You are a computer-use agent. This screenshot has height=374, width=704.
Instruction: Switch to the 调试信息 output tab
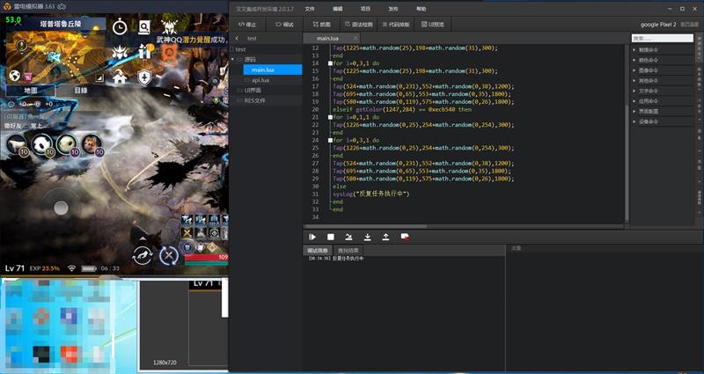(317, 251)
